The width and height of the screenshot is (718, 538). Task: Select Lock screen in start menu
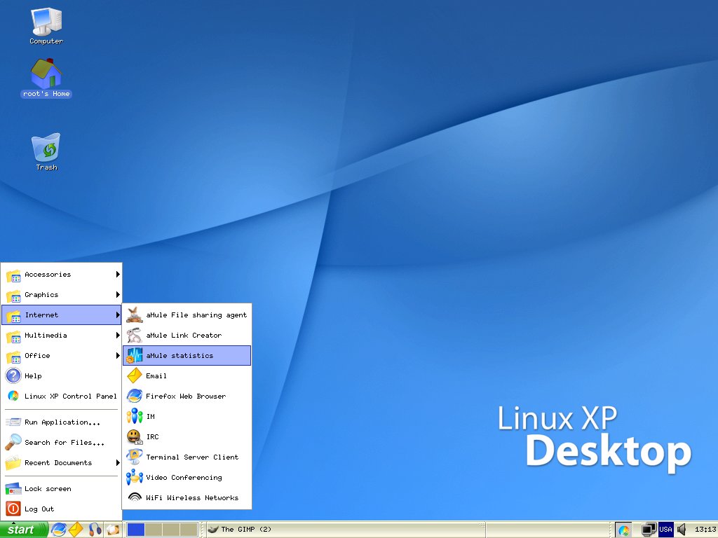point(62,488)
